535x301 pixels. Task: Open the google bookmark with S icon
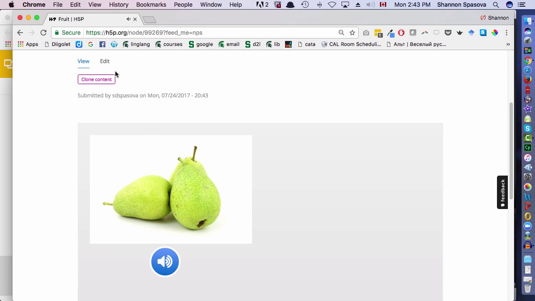201,44
